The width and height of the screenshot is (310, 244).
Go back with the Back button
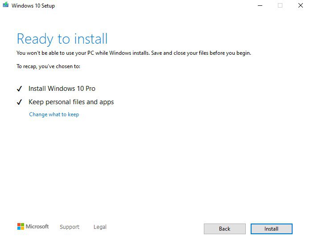click(x=225, y=229)
